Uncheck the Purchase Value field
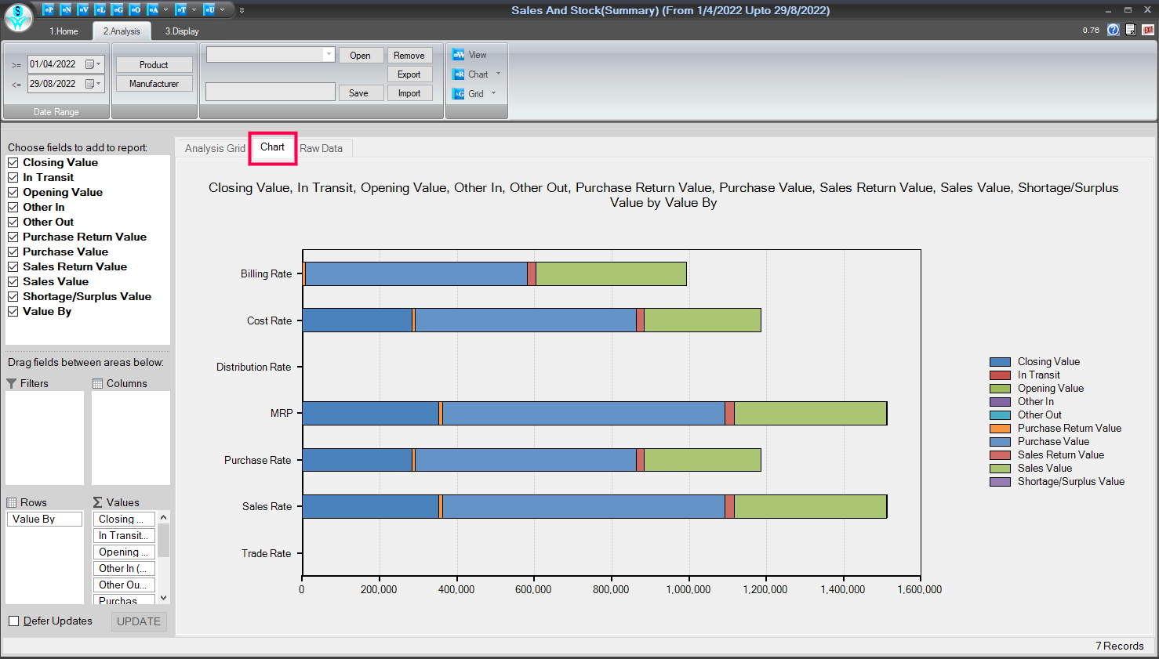The height and width of the screenshot is (659, 1159). (13, 252)
